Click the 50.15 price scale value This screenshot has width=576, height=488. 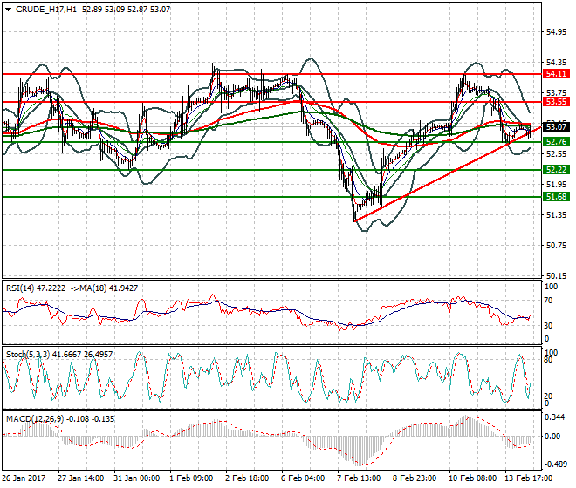[556, 276]
